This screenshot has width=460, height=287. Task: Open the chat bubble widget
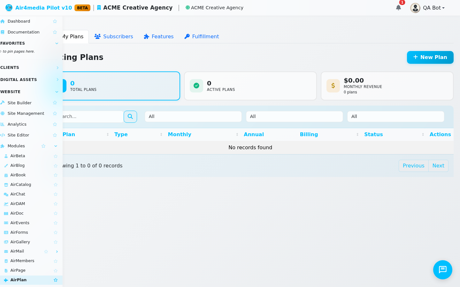(x=443, y=270)
